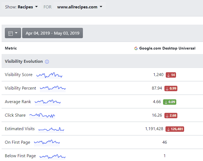This screenshot has width=203, height=161.
Task: Open the Apr 04 - May 03 date range picker
Action: click(x=52, y=33)
